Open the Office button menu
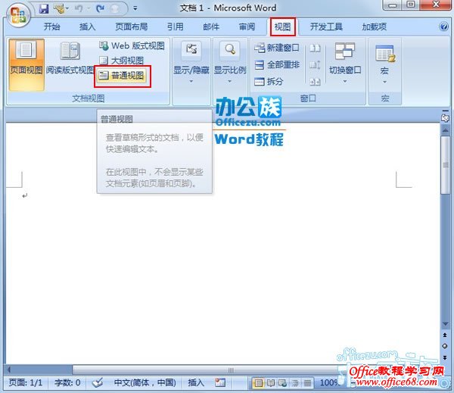 [18, 15]
